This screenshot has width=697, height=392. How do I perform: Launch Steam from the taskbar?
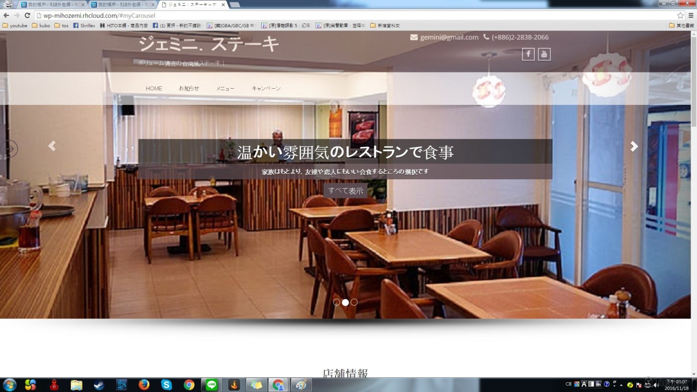tap(99, 385)
